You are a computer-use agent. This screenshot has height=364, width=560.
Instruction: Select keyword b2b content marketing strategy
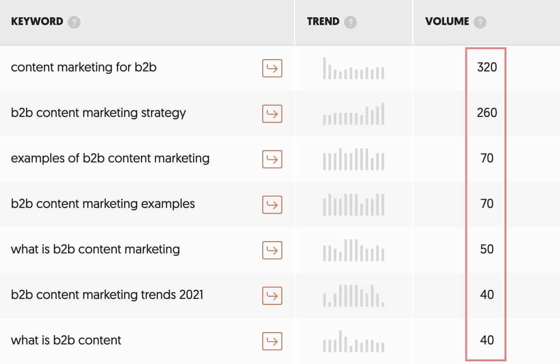click(x=98, y=113)
